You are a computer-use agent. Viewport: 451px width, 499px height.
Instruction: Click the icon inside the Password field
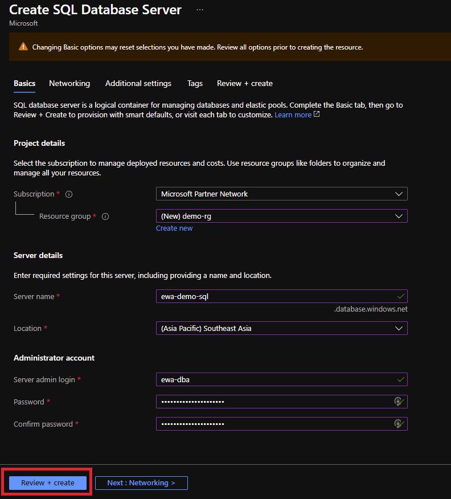coord(399,402)
